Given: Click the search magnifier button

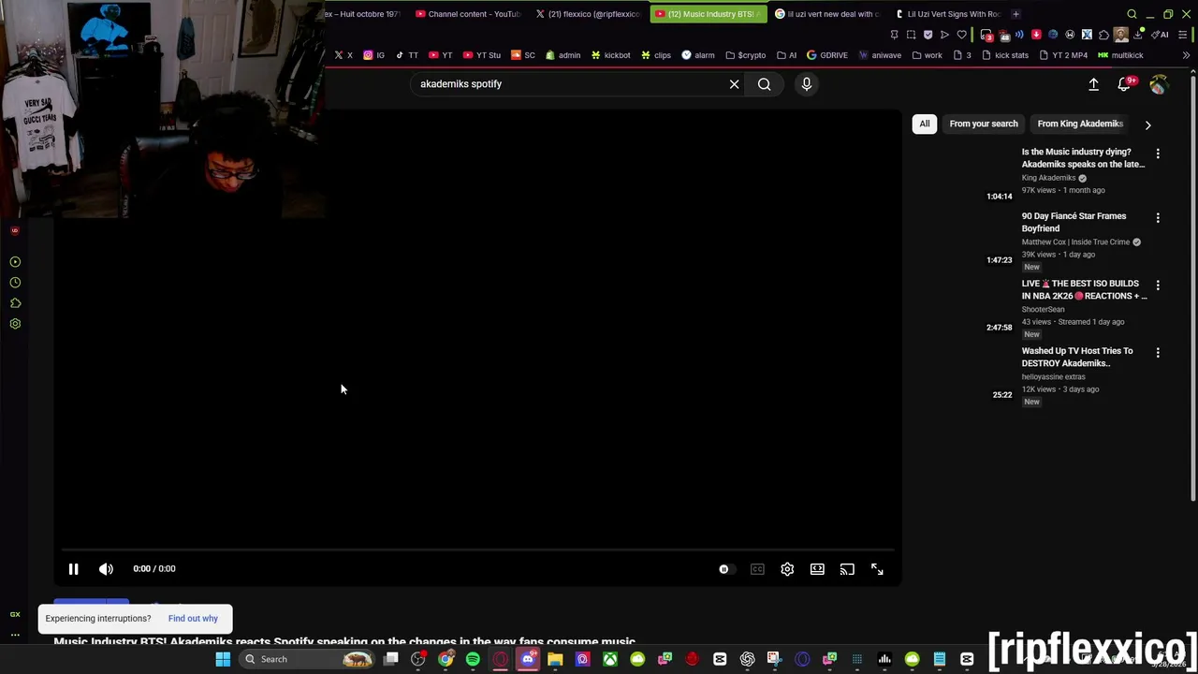Looking at the screenshot, I should (x=765, y=84).
